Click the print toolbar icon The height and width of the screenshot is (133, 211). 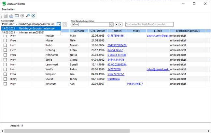11,16
